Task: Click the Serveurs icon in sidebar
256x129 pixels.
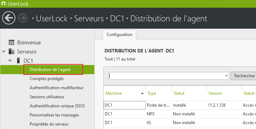Action: pos(12,51)
